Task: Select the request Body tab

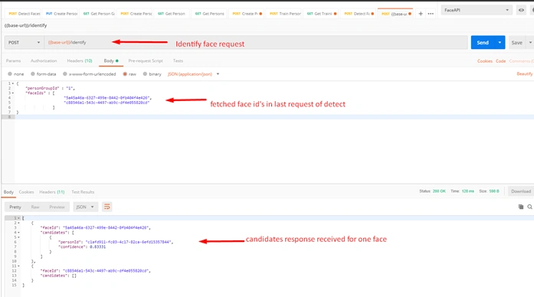Action: click(111, 61)
